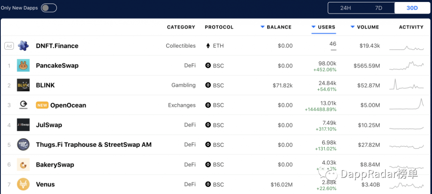Click the PancakeSwap bunny logo icon

[23, 65]
